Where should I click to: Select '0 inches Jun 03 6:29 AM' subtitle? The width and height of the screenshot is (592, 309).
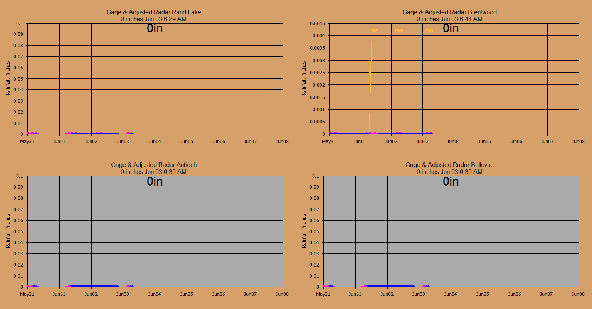click(154, 19)
